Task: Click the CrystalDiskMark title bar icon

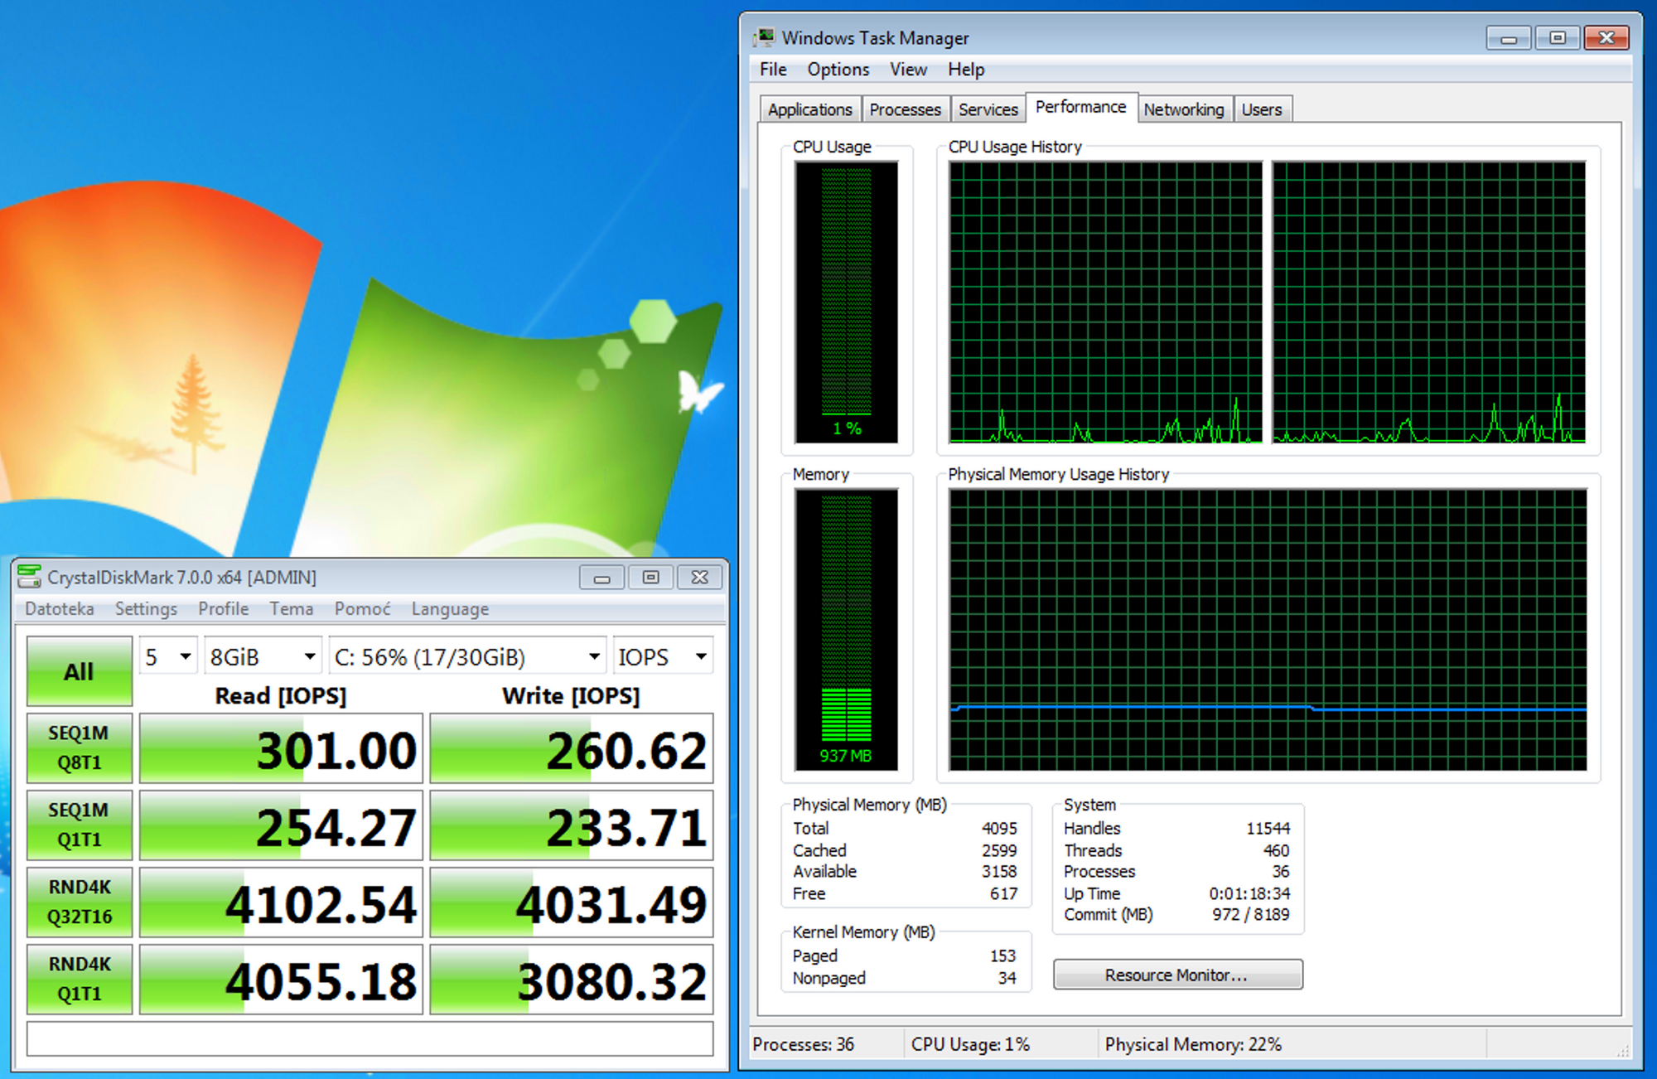Action: pyautogui.click(x=29, y=576)
